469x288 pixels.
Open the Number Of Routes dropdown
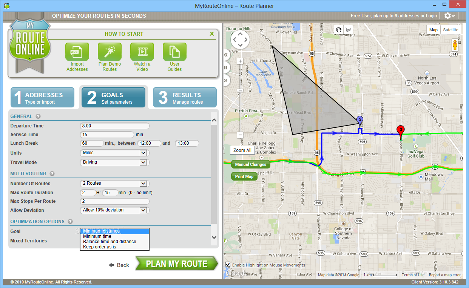pos(115,184)
